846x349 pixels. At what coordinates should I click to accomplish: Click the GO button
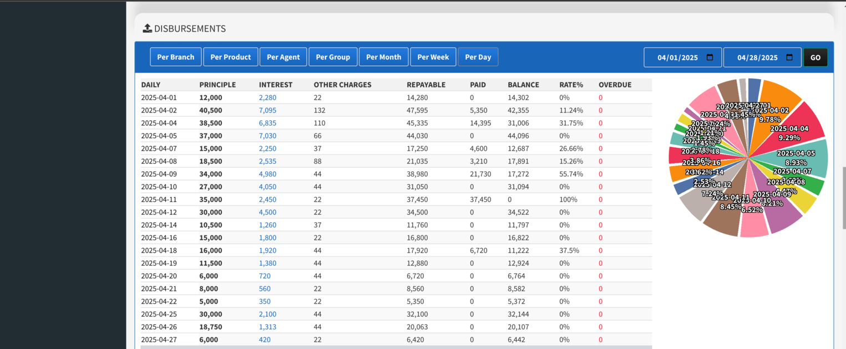point(815,58)
